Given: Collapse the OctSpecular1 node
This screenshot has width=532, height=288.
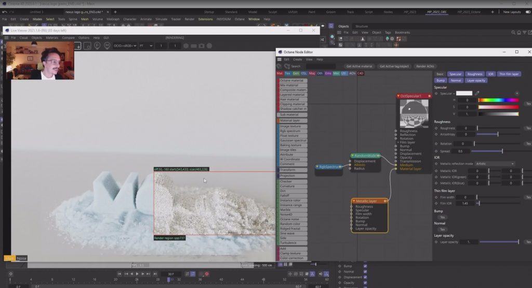Looking at the screenshot, I should pyautogui.click(x=398, y=96).
